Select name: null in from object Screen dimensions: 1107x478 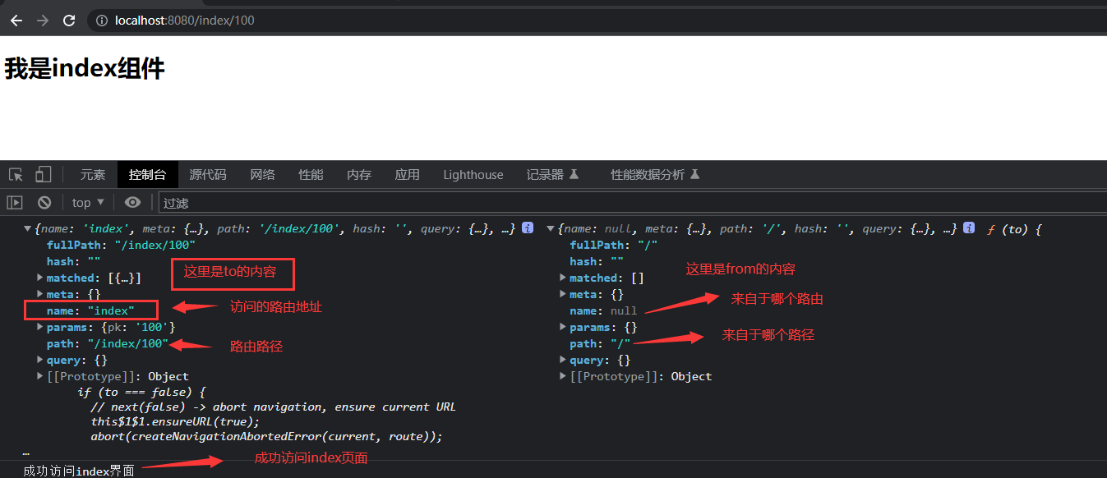point(603,310)
